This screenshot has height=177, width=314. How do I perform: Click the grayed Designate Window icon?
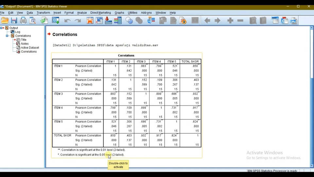195,20
